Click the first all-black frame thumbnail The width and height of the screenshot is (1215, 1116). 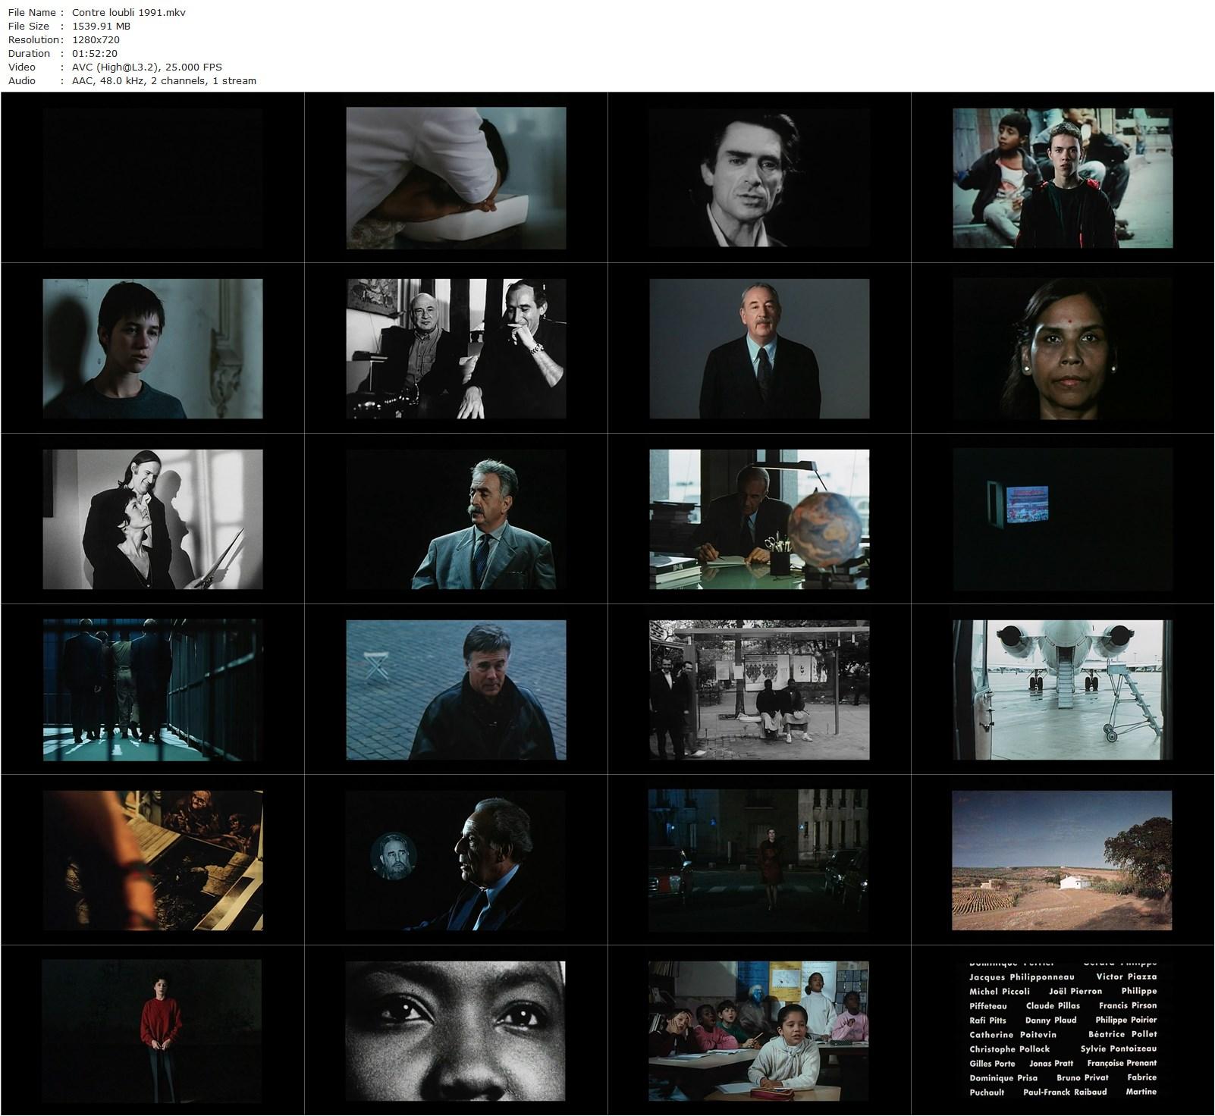click(x=152, y=178)
